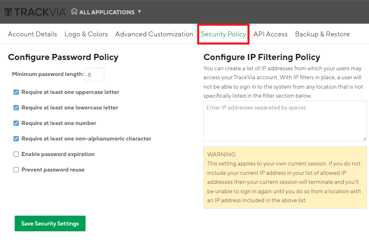Switch to the Account Details tab
Screen dimensions: 369x250
pyautogui.click(x=32, y=34)
